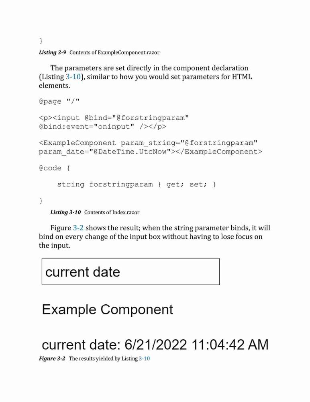Click inside the current date input box
The image size is (310, 402).
coord(131,271)
